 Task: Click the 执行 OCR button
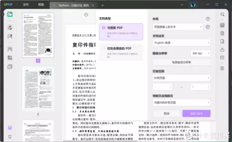pos(196,113)
